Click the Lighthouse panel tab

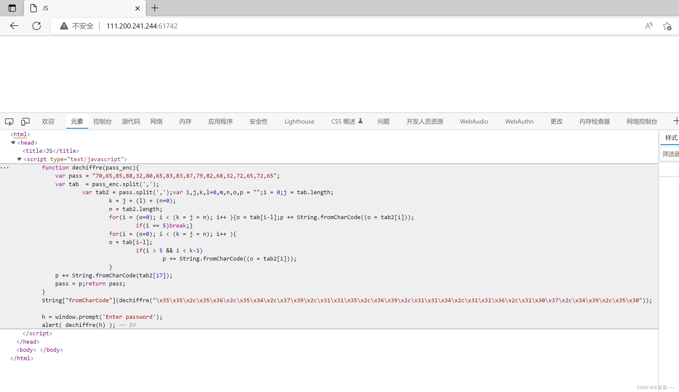point(299,121)
